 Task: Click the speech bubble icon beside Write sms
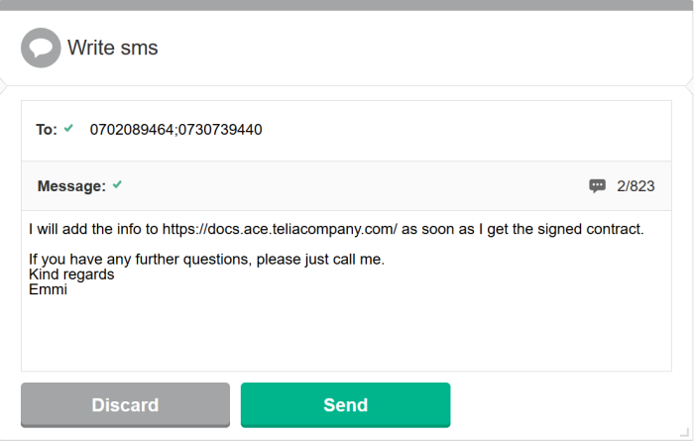pos(41,48)
